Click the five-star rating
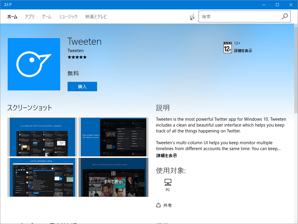The image size is (298, 224). coord(77,57)
